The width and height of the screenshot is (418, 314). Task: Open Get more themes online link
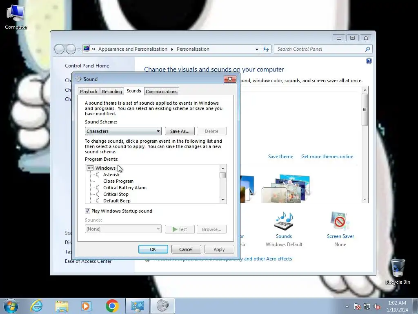(x=327, y=157)
